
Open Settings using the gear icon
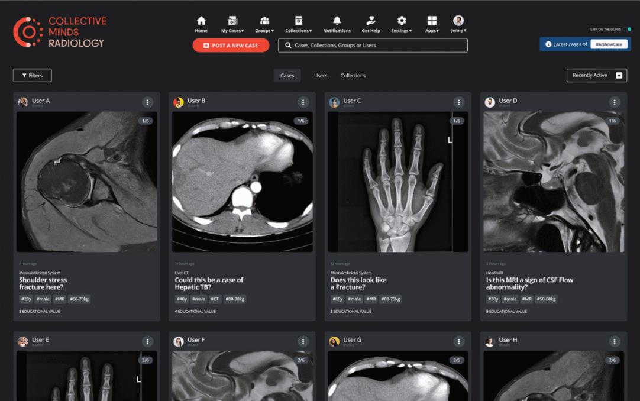tap(402, 20)
